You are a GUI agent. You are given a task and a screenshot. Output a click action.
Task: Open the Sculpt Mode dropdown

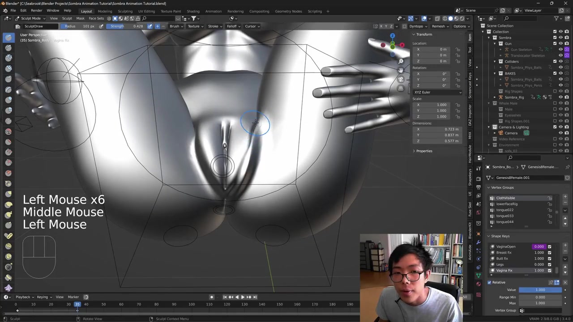[30, 18]
